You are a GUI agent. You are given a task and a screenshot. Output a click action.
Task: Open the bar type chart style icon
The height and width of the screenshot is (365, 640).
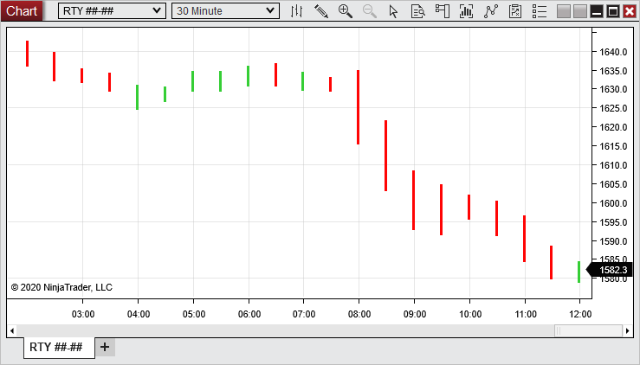coord(297,11)
